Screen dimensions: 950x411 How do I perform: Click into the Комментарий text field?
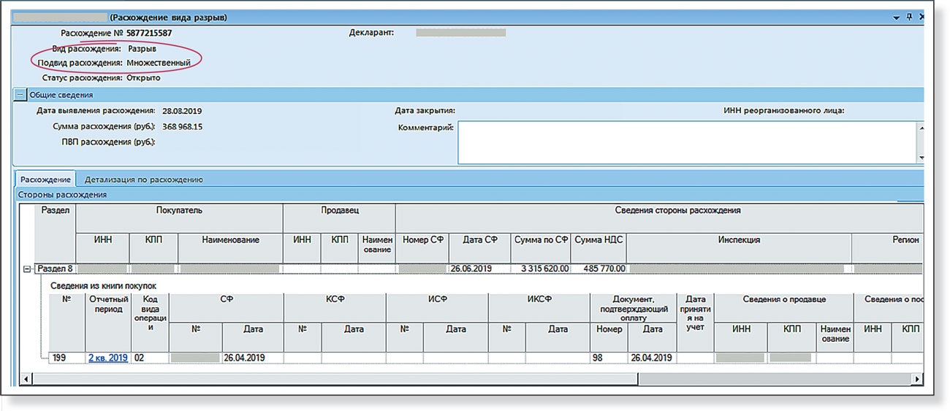tap(685, 142)
